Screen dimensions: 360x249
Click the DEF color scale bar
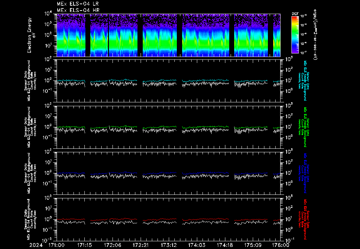pyautogui.click(x=295, y=34)
